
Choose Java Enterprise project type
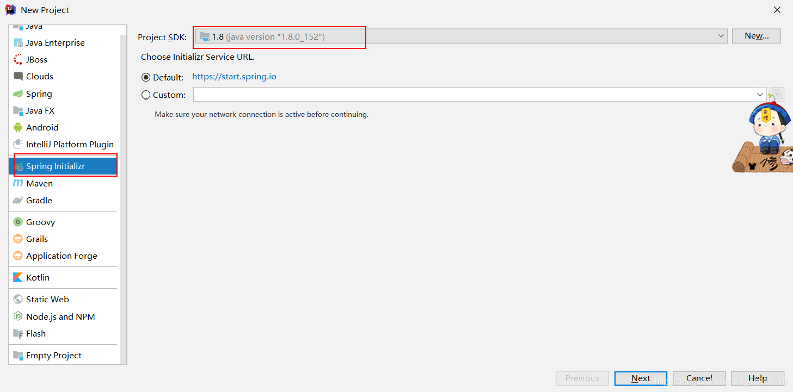[x=56, y=43]
